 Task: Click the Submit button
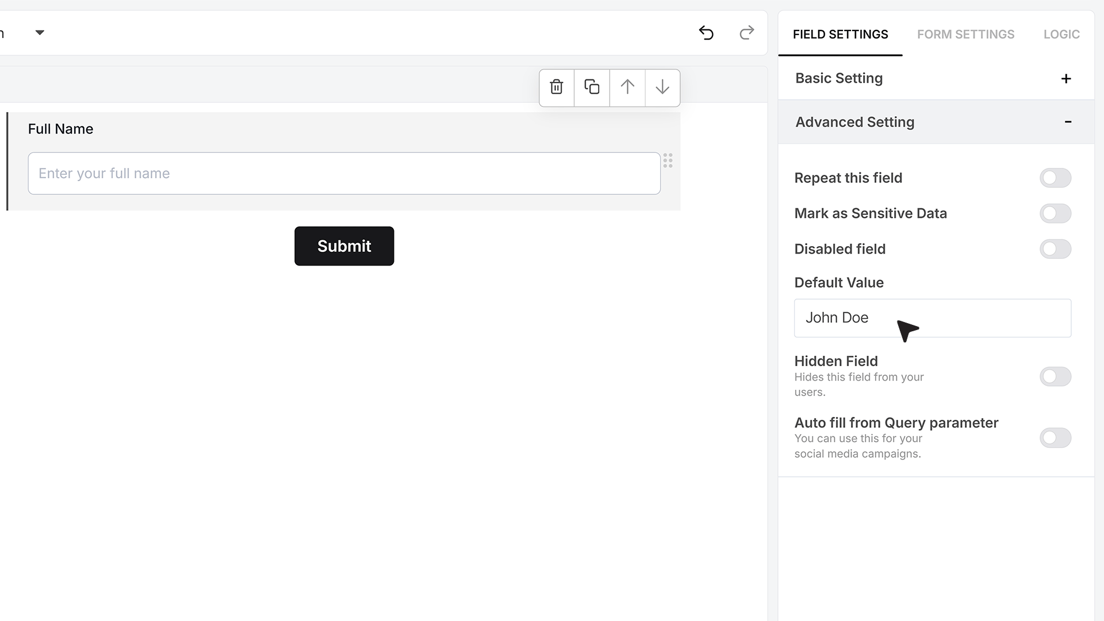(x=344, y=246)
